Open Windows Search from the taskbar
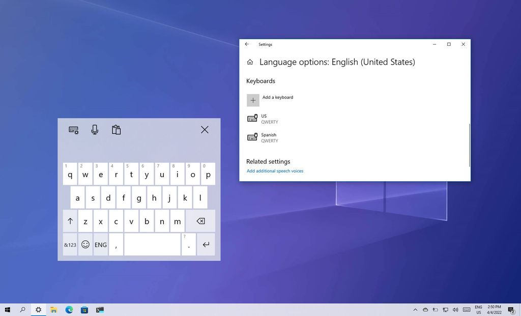This screenshot has height=316, width=521. coord(23,309)
